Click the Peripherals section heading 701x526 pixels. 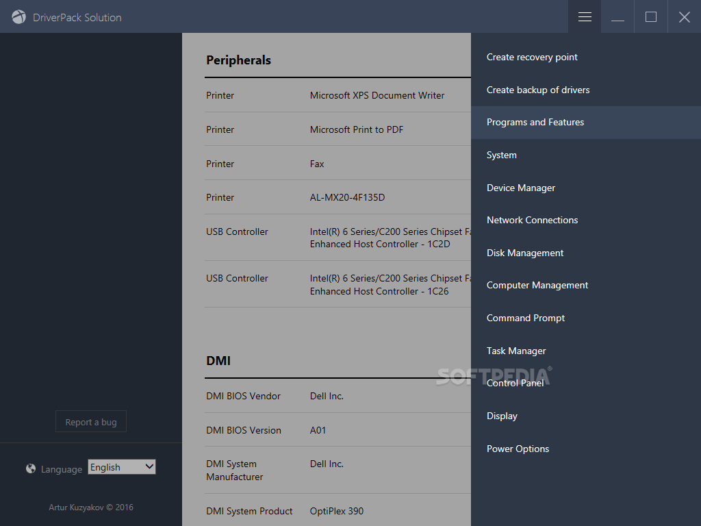[238, 60]
